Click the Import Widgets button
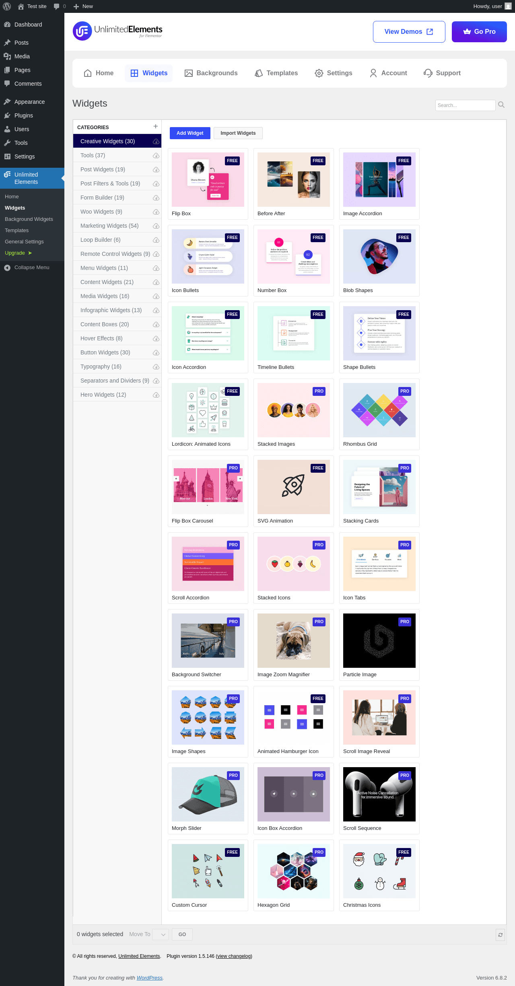515x986 pixels. (x=238, y=133)
